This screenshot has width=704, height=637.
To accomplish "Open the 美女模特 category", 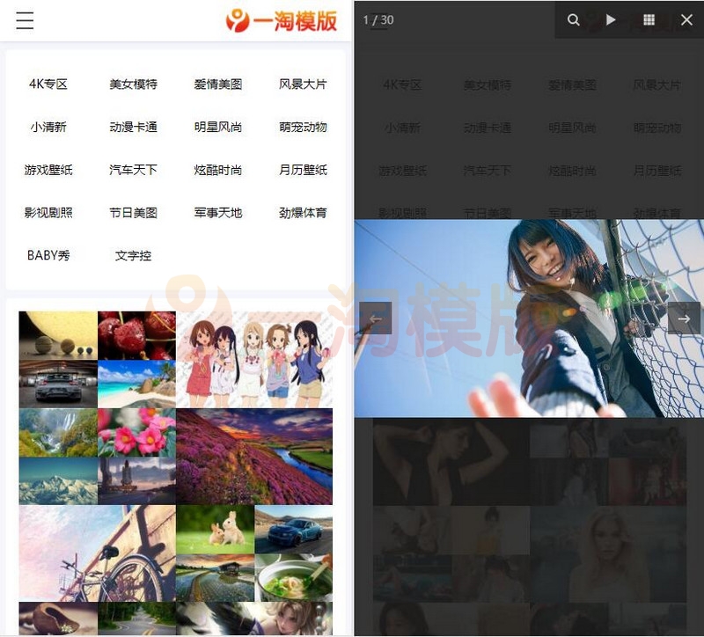I will click(x=133, y=84).
